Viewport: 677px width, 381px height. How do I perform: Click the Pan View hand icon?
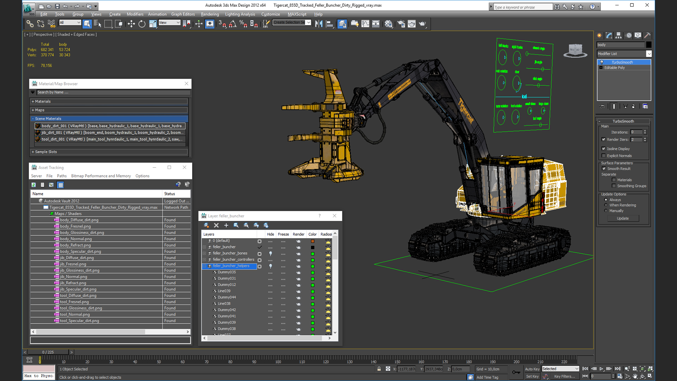pos(635,376)
